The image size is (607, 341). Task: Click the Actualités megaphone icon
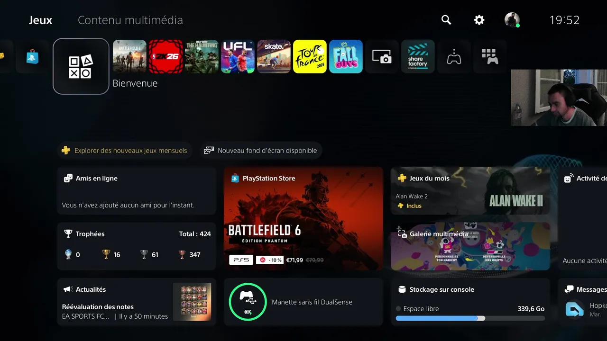coord(68,289)
